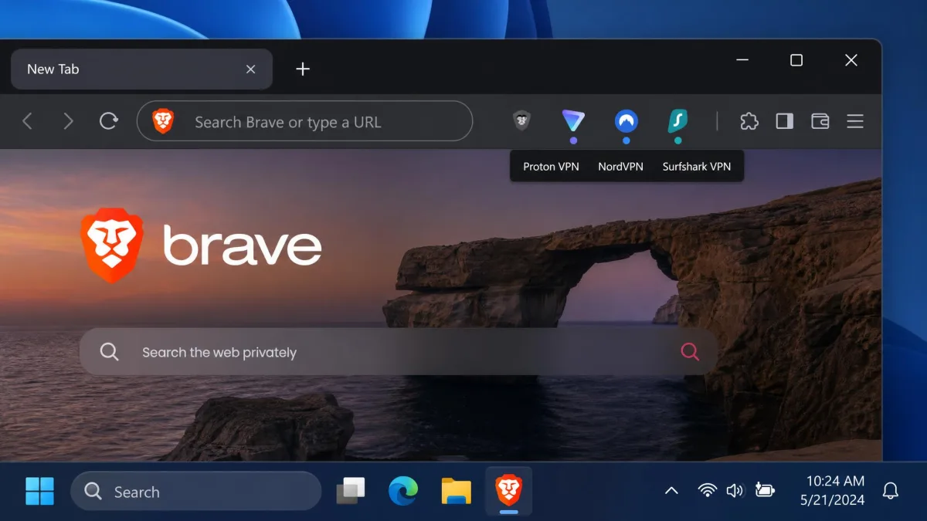Open a new tab with the plus button
927x521 pixels.
pos(303,69)
